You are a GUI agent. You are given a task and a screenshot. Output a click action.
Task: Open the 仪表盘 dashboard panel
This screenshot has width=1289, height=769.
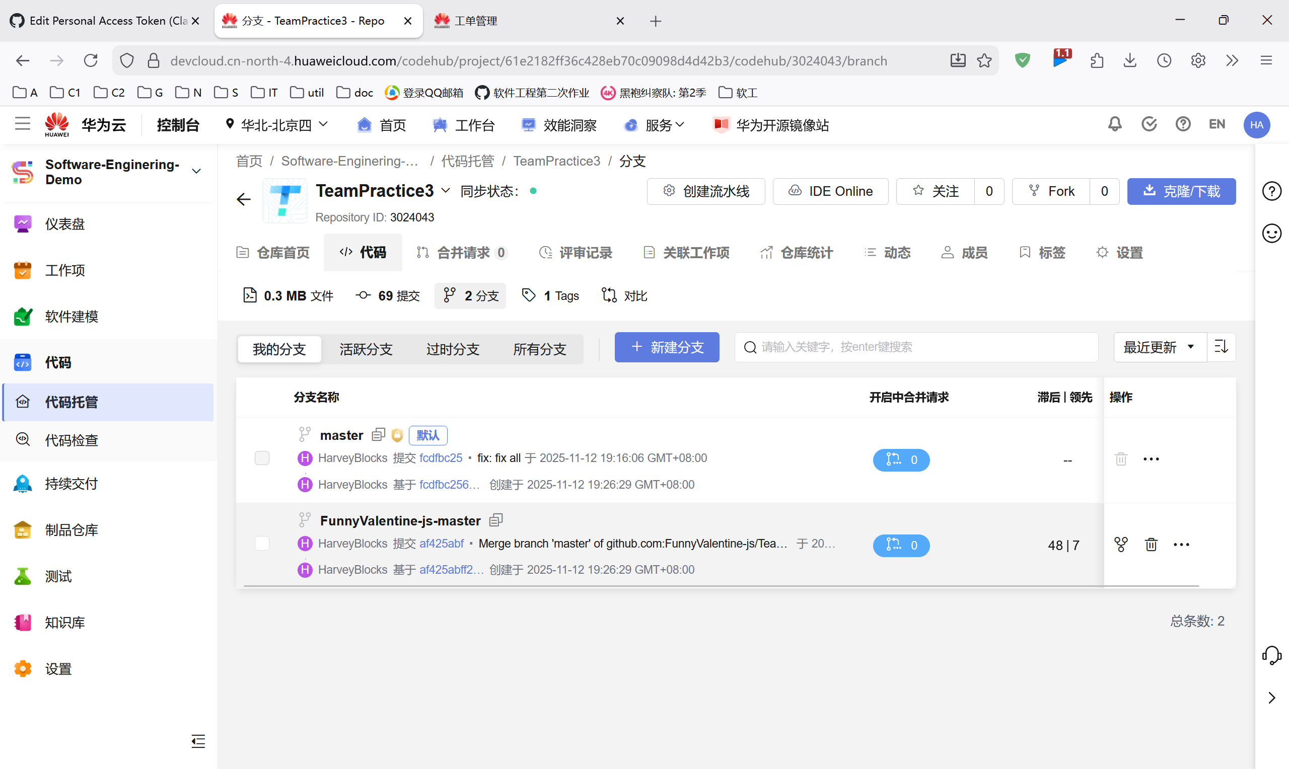64,224
